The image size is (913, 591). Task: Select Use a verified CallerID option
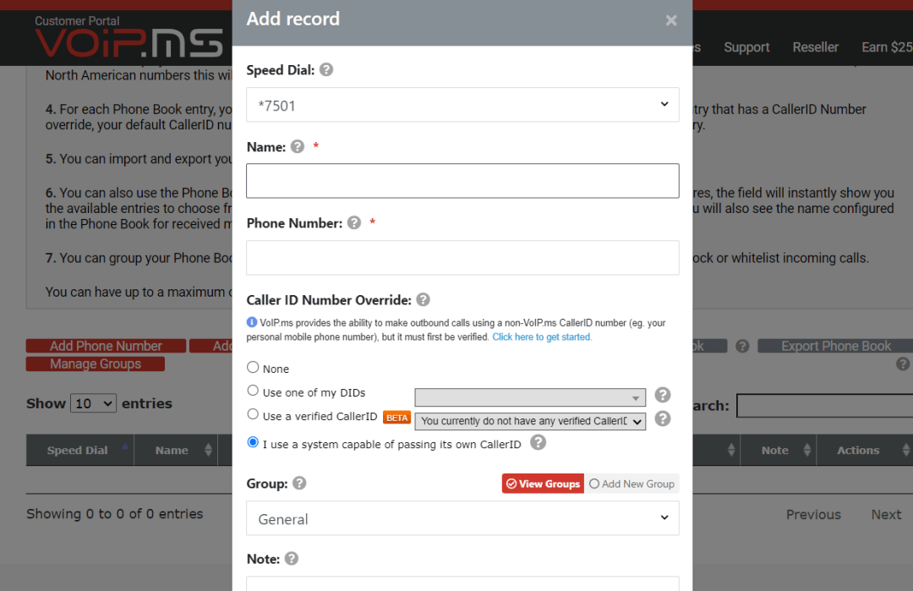[x=252, y=413]
